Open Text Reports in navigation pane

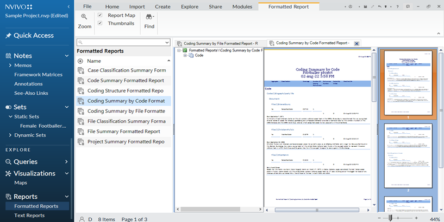pos(29,216)
